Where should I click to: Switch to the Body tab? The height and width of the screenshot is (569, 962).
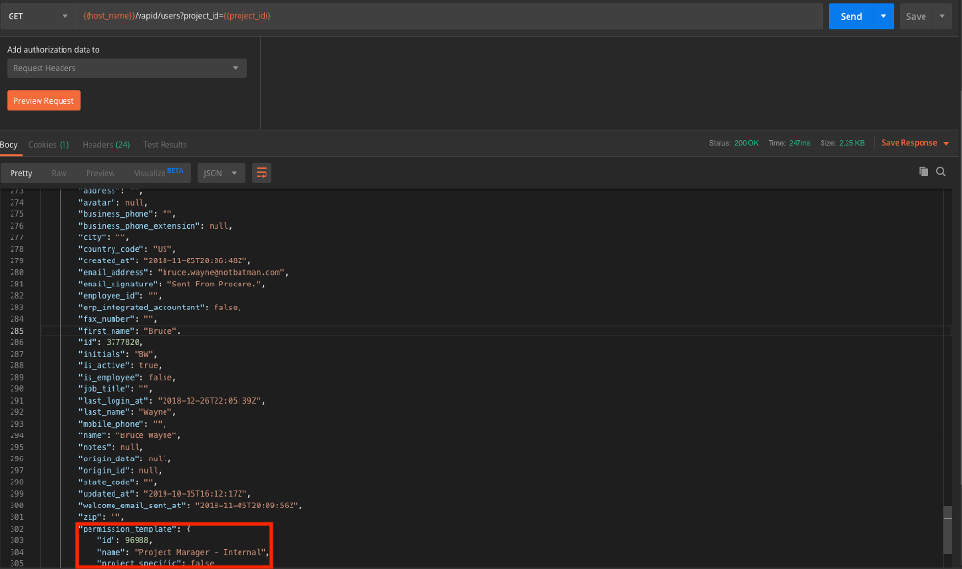pos(10,145)
